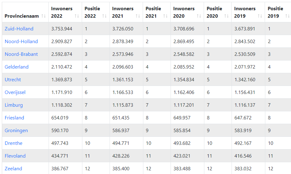Go to Noord-Brabant page
291x174 pixels.
(x=21, y=54)
